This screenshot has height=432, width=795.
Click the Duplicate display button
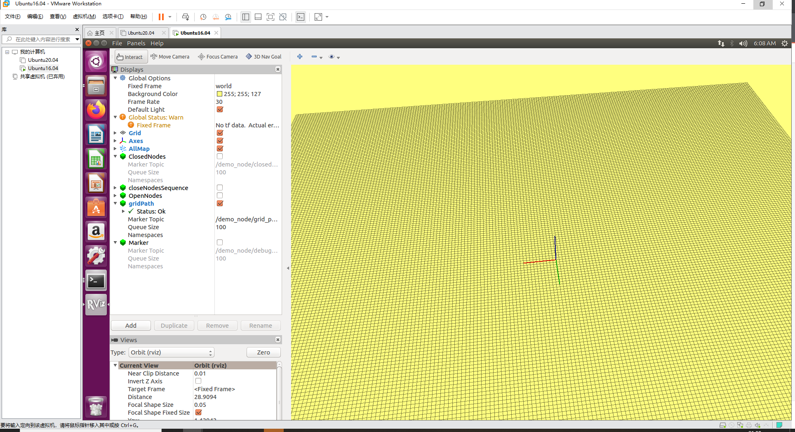174,326
